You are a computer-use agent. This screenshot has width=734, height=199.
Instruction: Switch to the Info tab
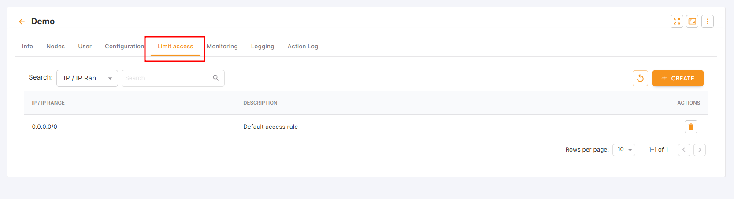[27, 46]
